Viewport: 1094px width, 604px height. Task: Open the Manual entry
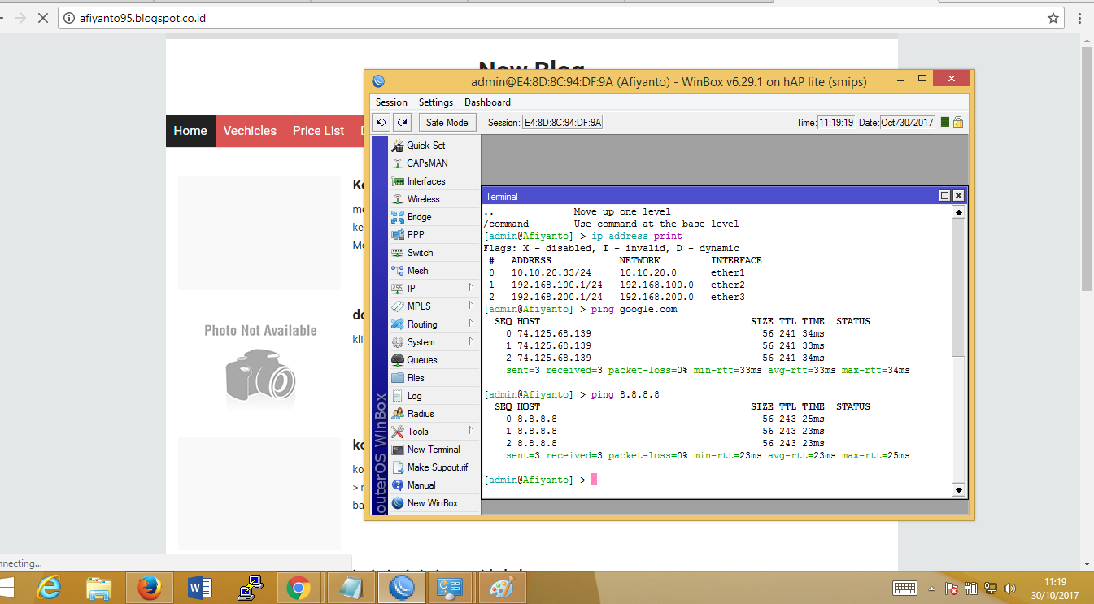tap(434, 485)
